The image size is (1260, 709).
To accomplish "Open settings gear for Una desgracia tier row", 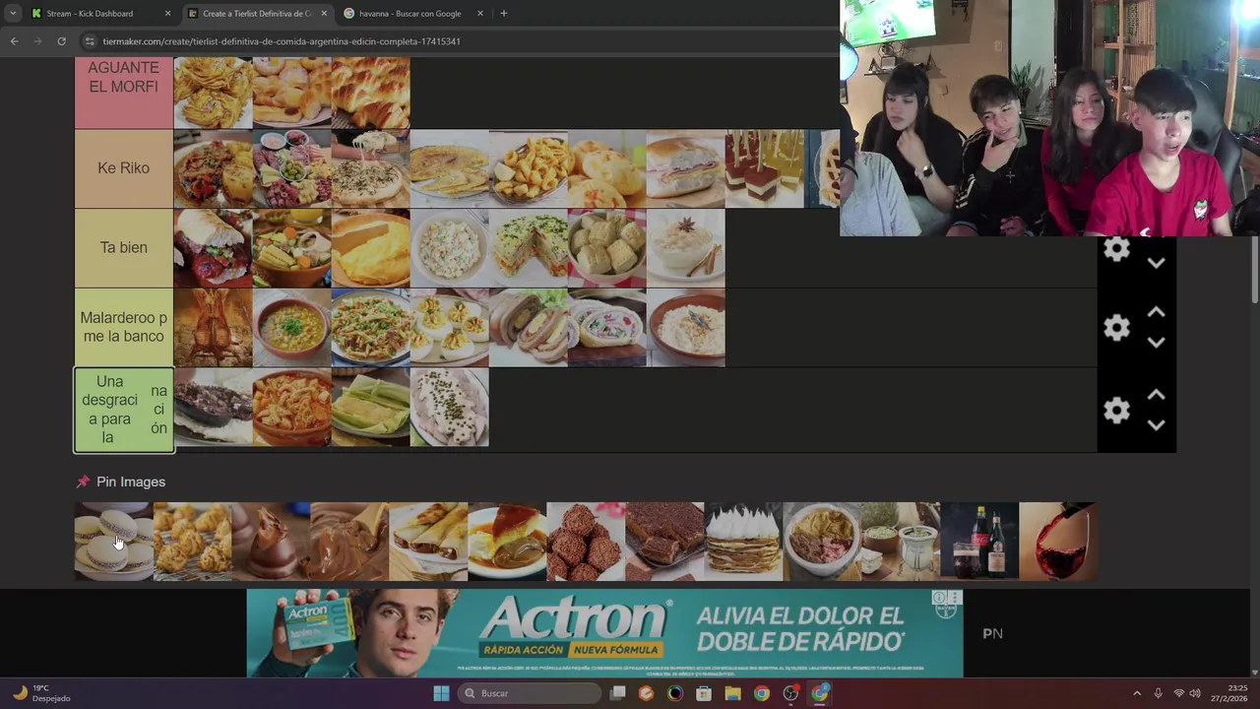I will point(1116,411).
